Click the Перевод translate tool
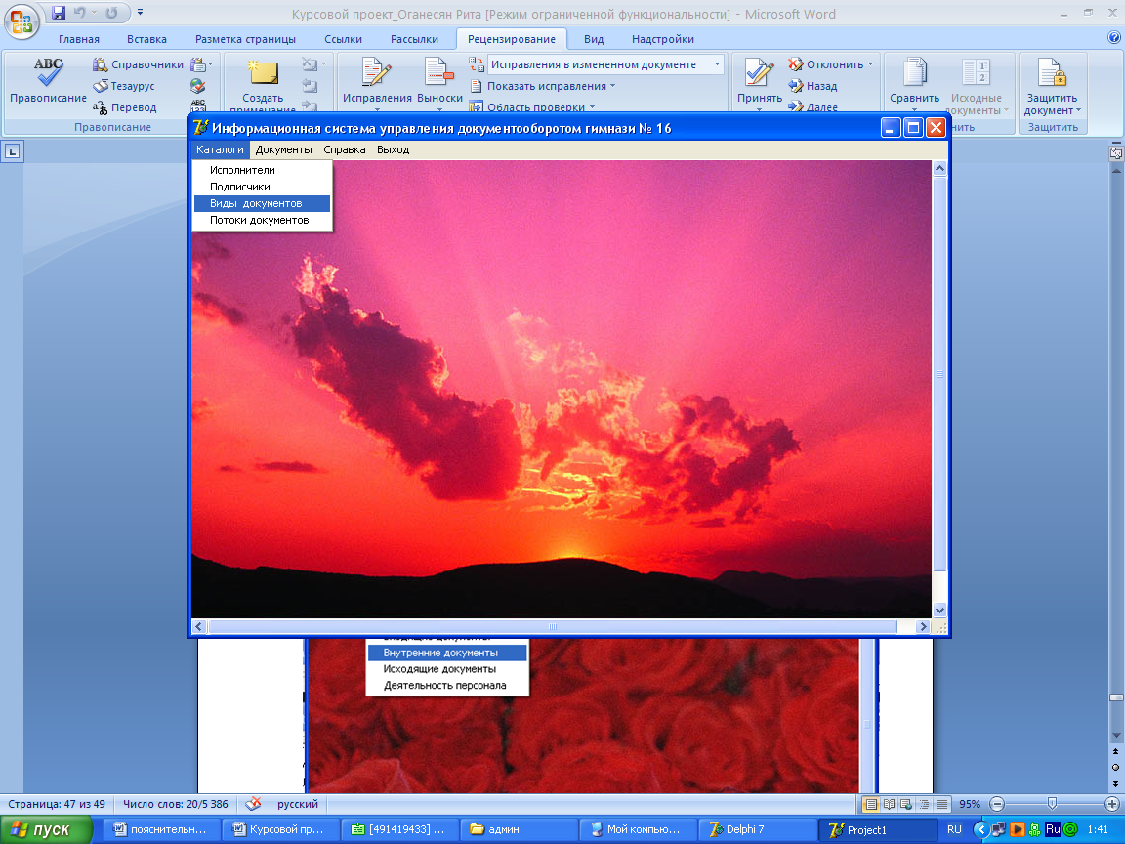 click(125, 107)
